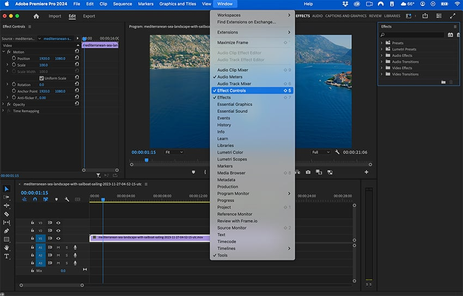Image resolution: width=463 pixels, height=296 pixels.
Task: Toggle Snap in Timeline magnet icon
Action: 35,199
